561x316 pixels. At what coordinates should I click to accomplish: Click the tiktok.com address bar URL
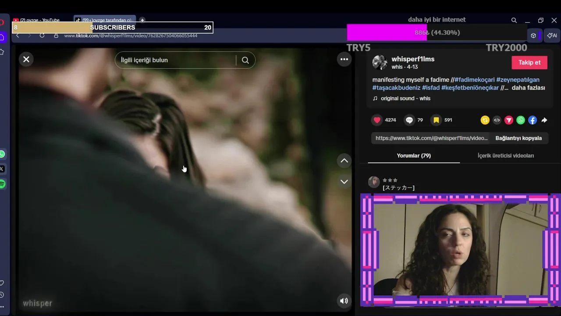(x=131, y=36)
